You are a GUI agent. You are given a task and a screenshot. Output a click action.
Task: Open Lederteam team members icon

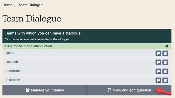click(x=165, y=71)
